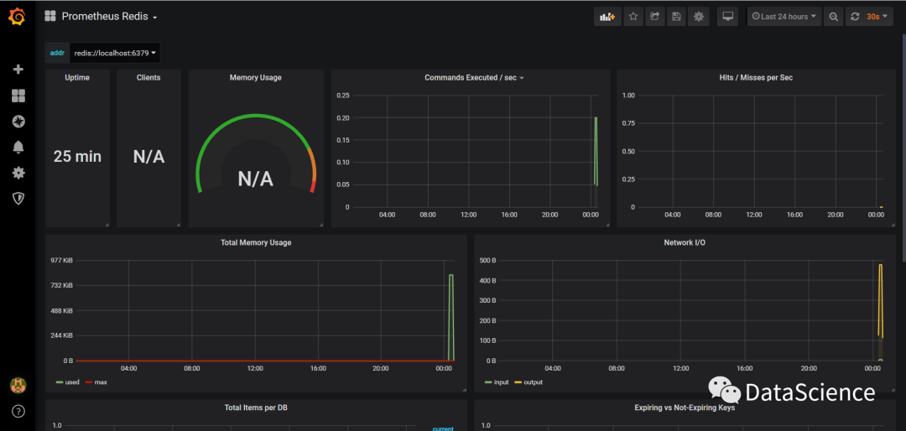Open the Dashboards grid icon in sidebar
The image size is (906, 431).
[x=18, y=96]
